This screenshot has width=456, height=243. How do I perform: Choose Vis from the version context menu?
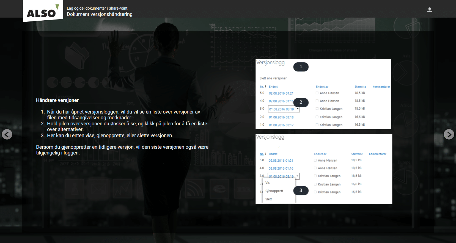click(268, 183)
